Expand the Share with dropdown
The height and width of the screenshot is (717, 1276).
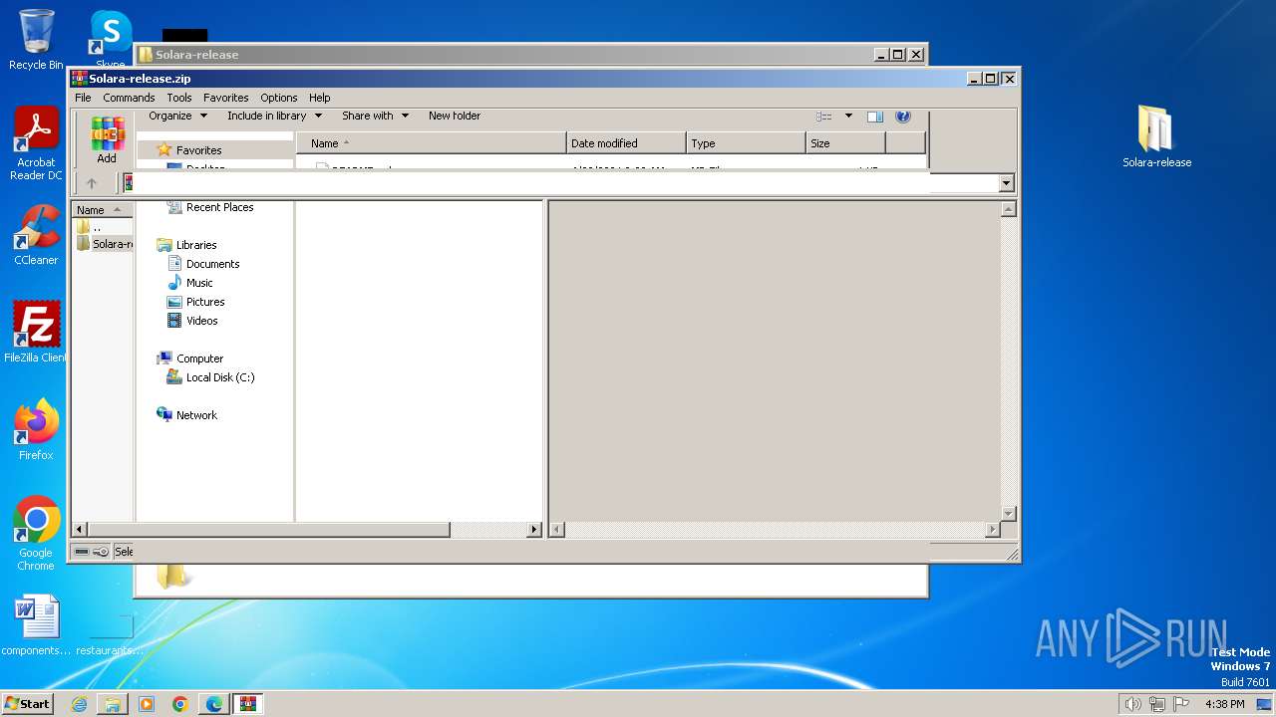pos(375,116)
